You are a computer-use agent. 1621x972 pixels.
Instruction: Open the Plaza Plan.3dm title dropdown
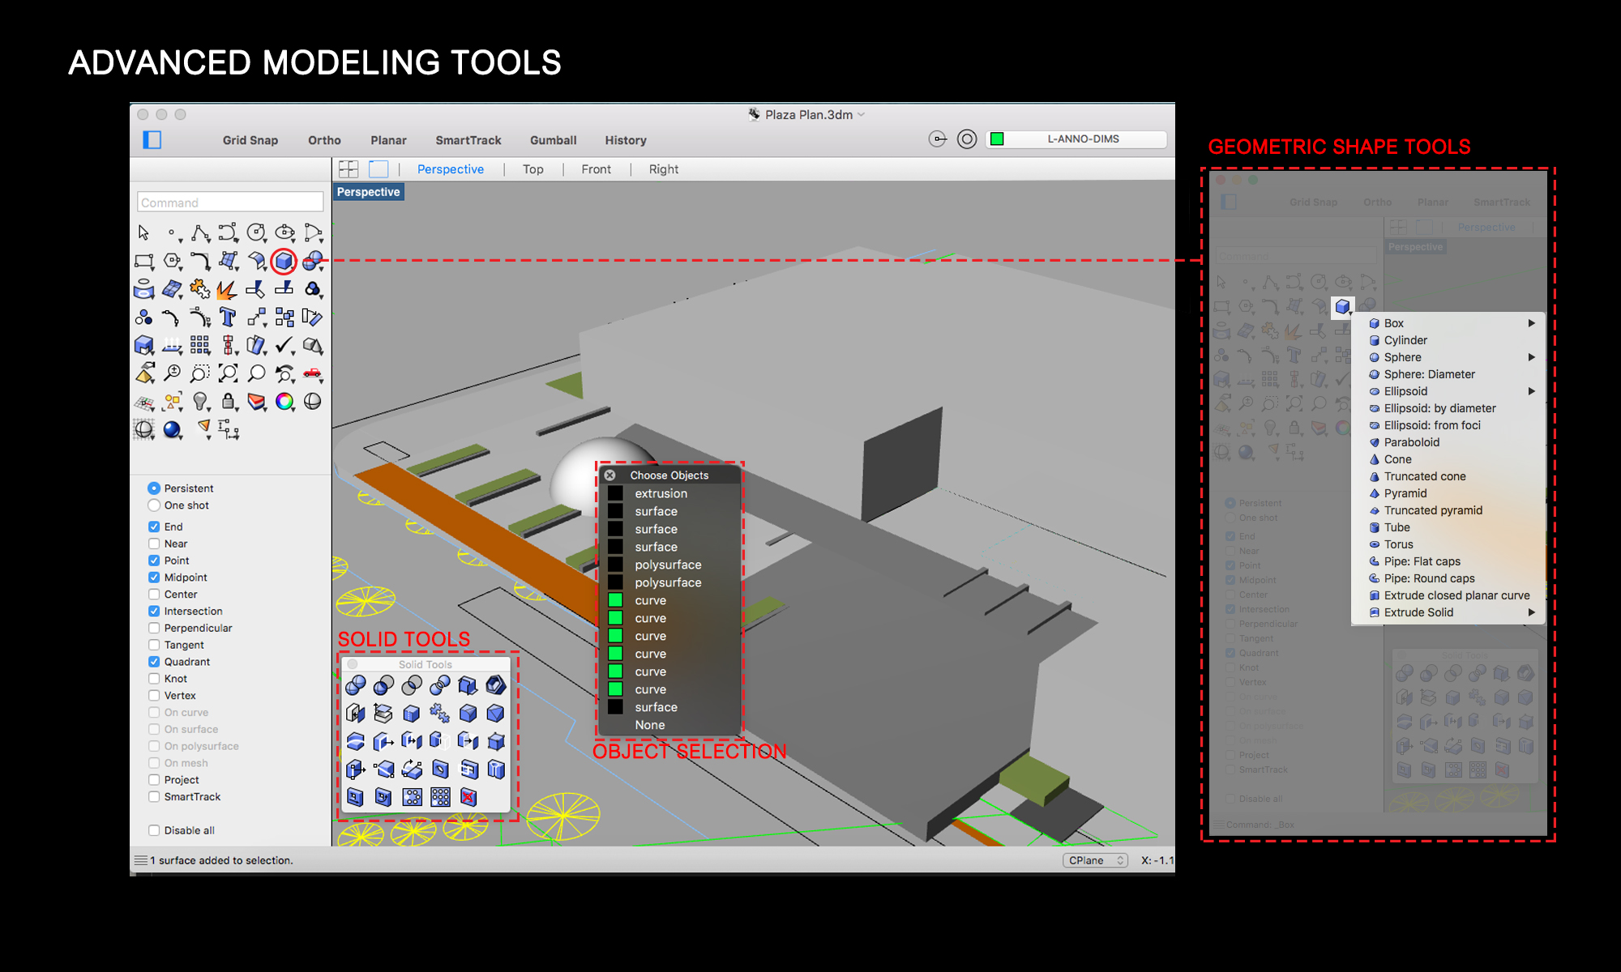(861, 114)
